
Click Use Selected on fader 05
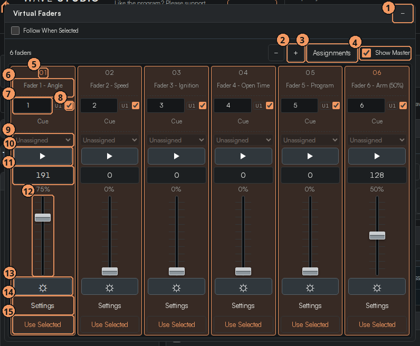(310, 324)
